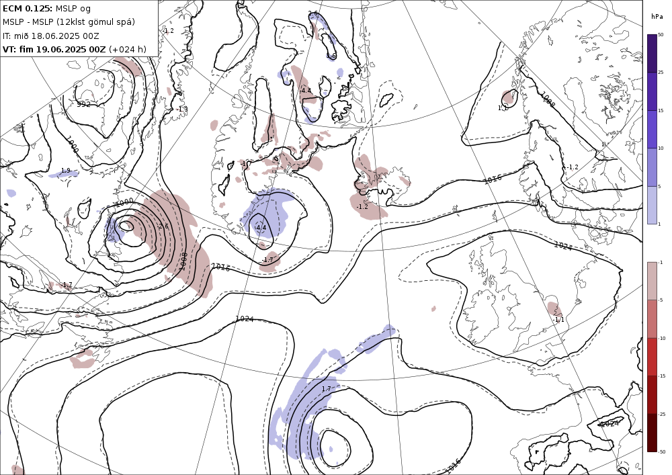Click the "1016" isobar label south of Greenland
The width and height of the screenshot is (672, 475).
click(221, 267)
